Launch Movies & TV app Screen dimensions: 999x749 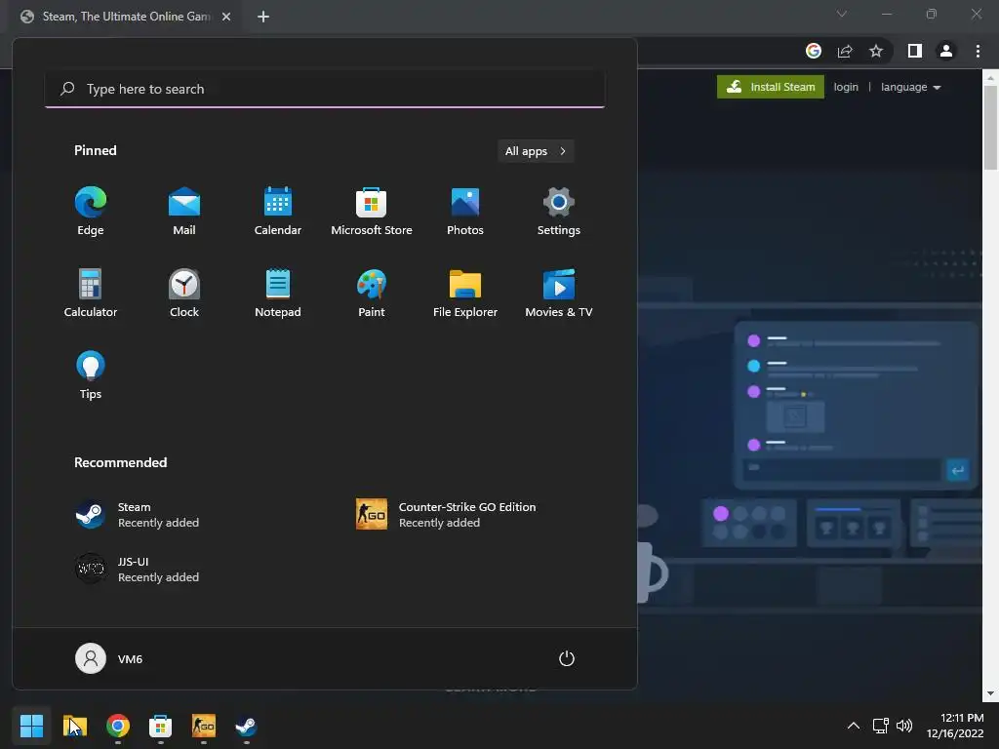pos(559,293)
